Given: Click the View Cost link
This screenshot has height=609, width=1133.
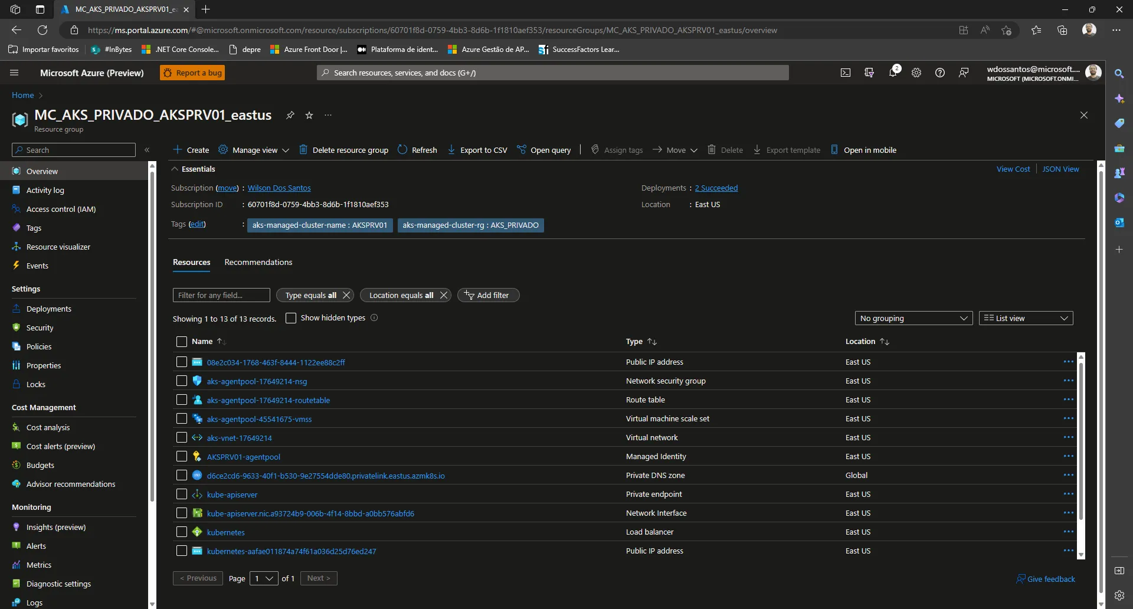Looking at the screenshot, I should (1013, 169).
